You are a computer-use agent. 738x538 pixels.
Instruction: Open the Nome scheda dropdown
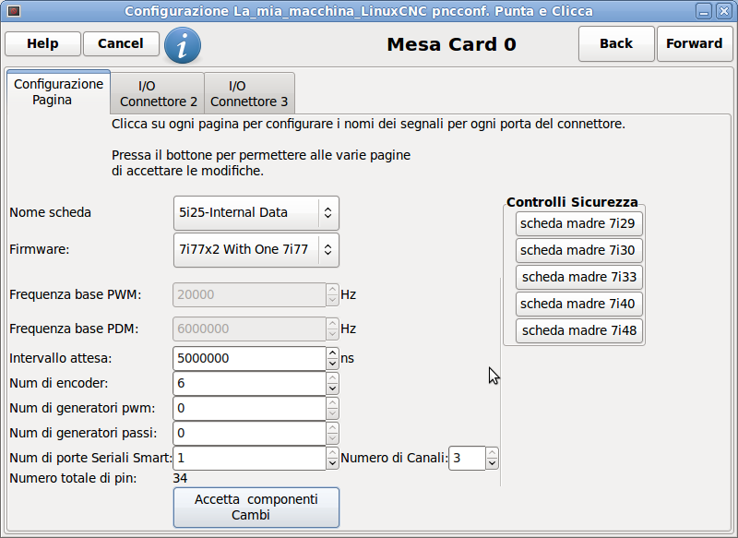point(256,213)
